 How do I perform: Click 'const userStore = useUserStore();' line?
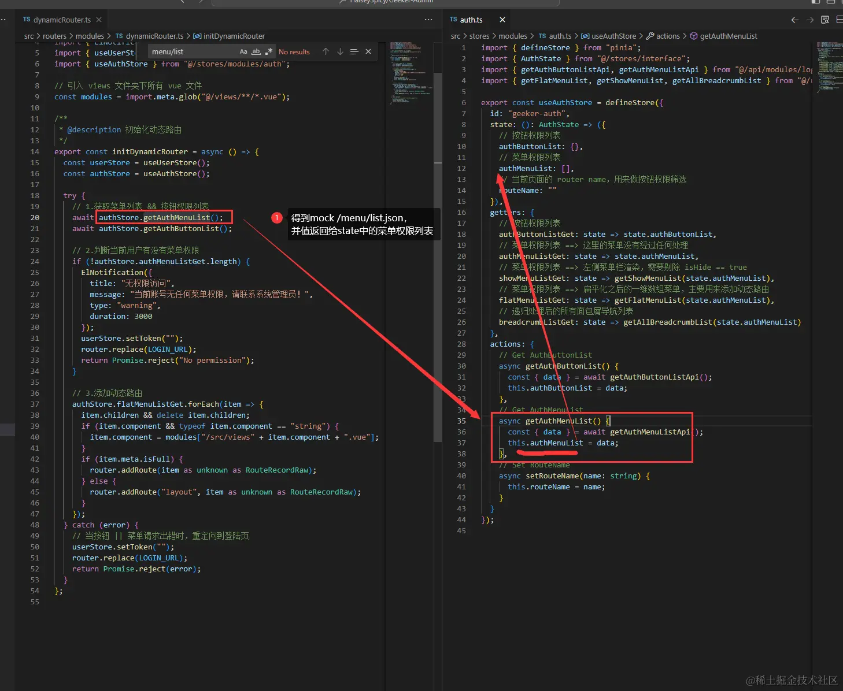point(136,162)
